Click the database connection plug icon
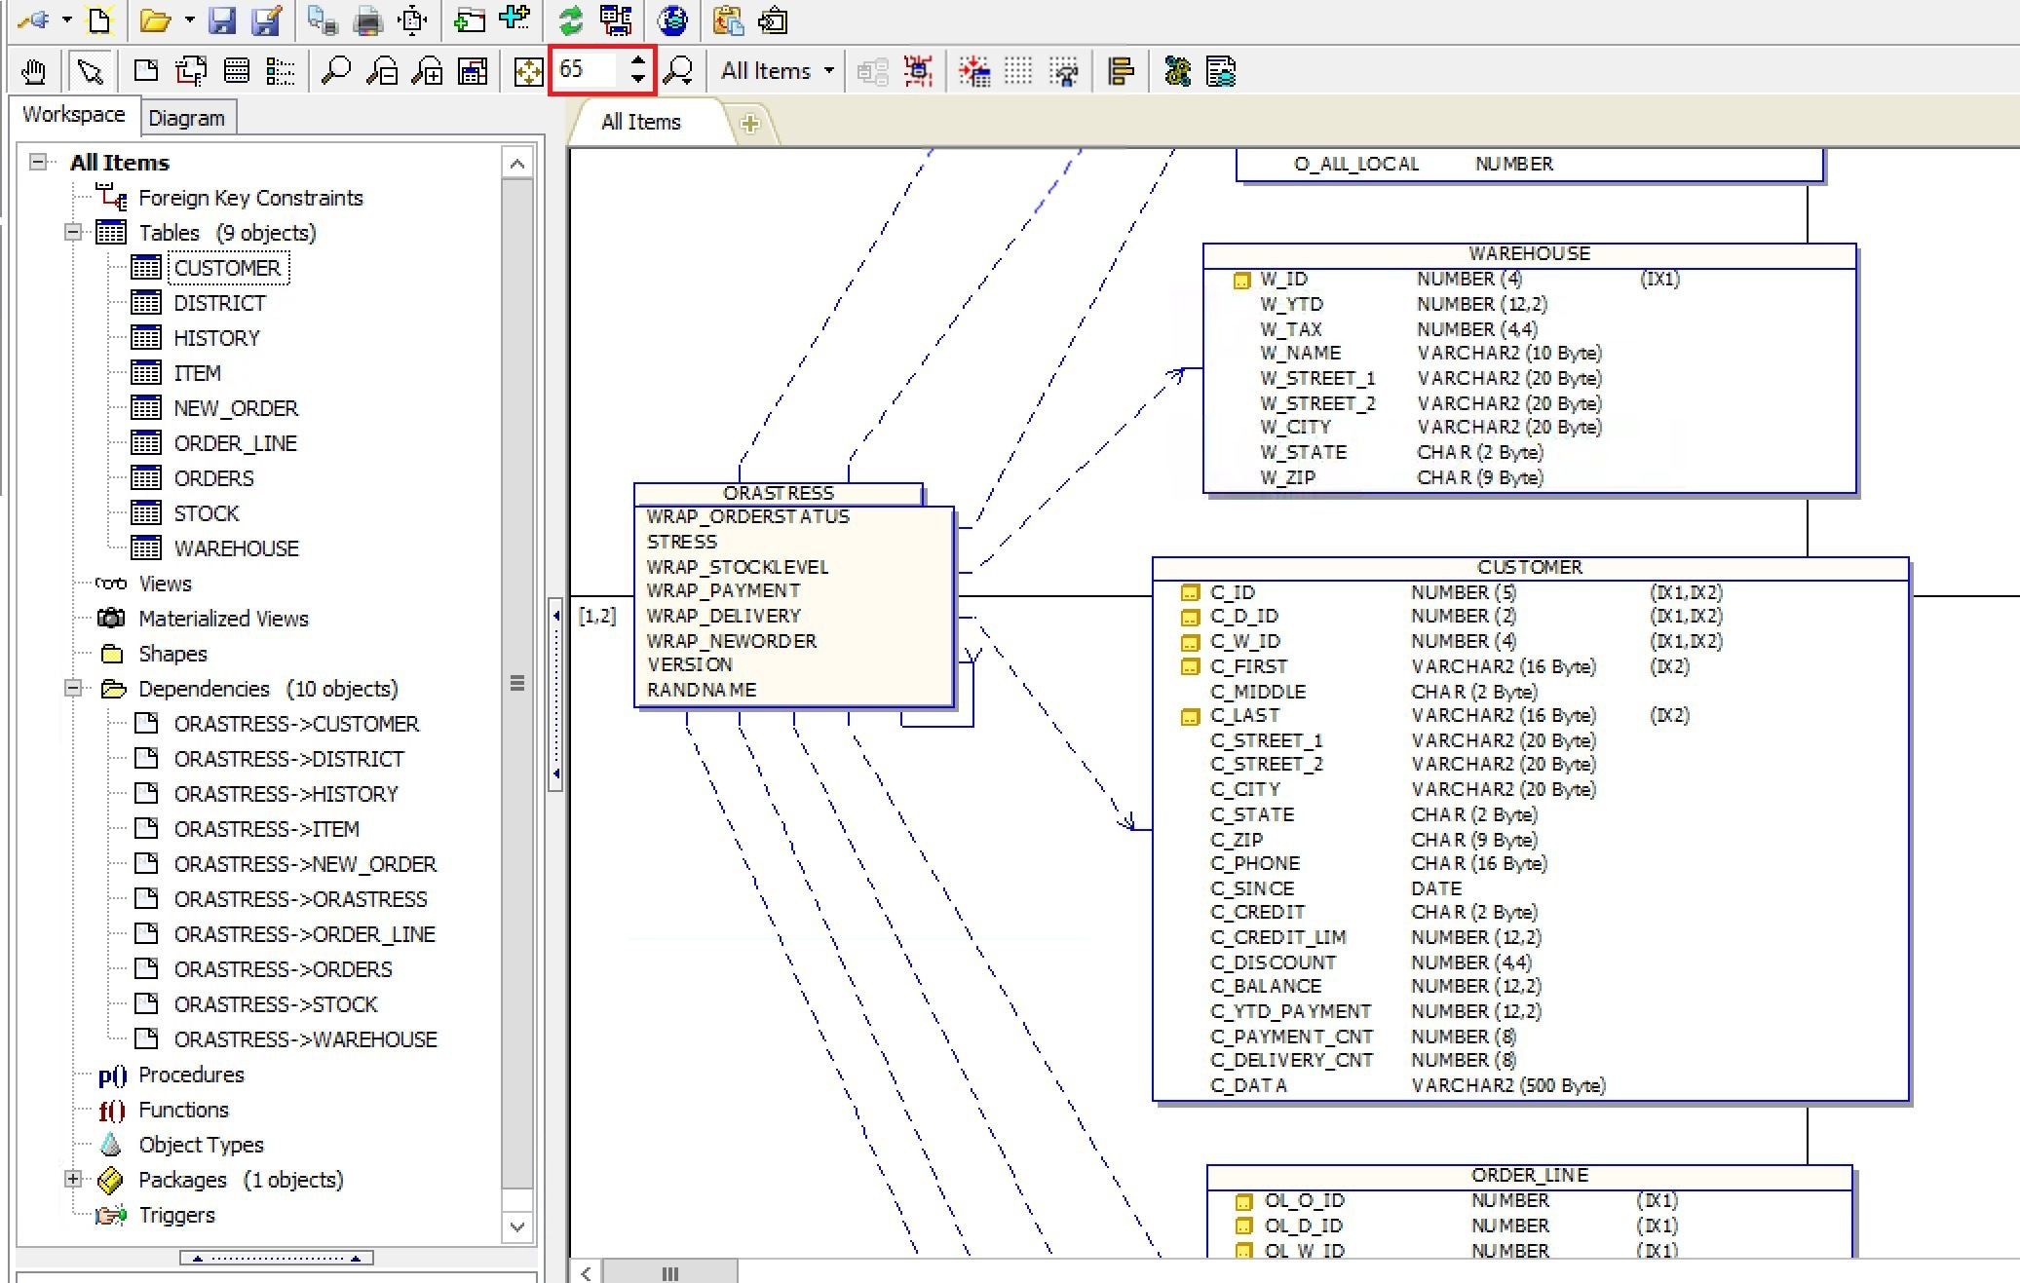Image resolution: width=2020 pixels, height=1283 pixels. 33,19
